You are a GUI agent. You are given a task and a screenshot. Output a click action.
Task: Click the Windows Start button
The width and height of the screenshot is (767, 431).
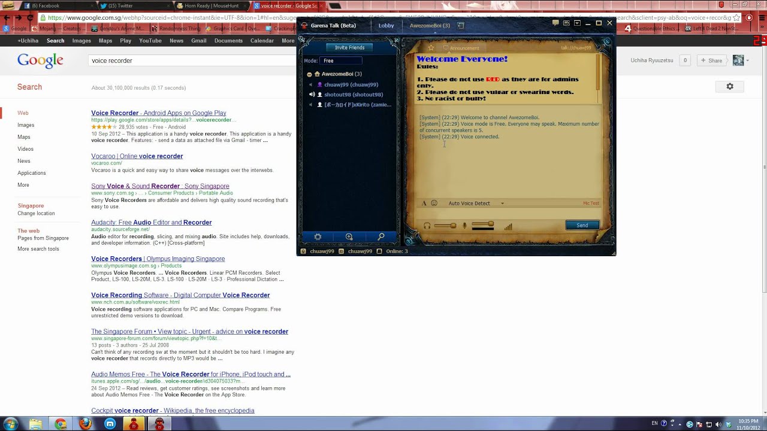click(10, 424)
